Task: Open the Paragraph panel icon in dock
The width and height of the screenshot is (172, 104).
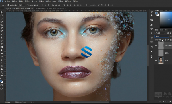Action: [152, 52]
